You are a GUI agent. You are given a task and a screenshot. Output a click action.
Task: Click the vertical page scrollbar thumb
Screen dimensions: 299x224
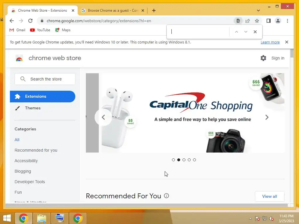[292, 53]
